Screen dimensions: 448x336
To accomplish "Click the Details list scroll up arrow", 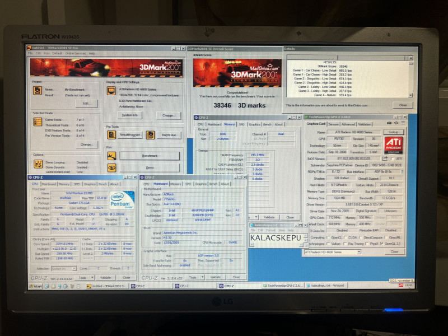I will click(410, 58).
